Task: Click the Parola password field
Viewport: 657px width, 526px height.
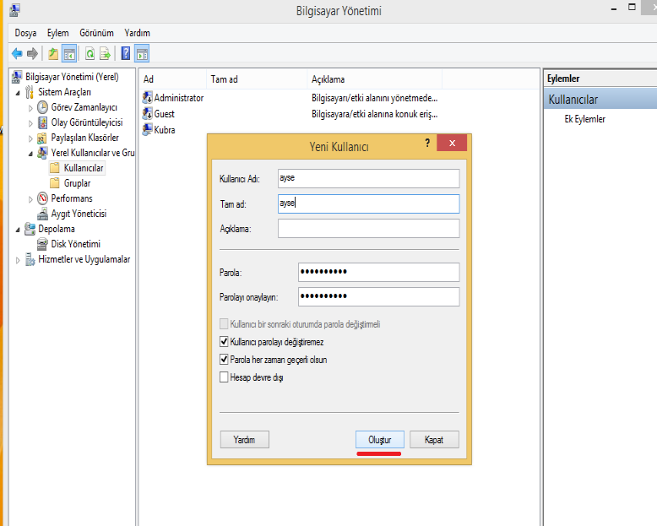Action: [x=379, y=272]
